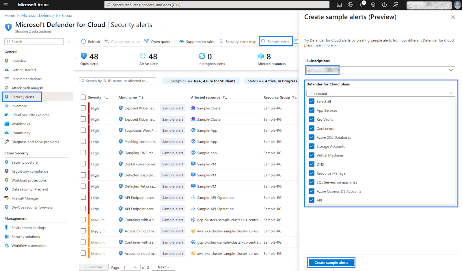Collapse the Defender plans '11 selected' dropdown

(381, 93)
